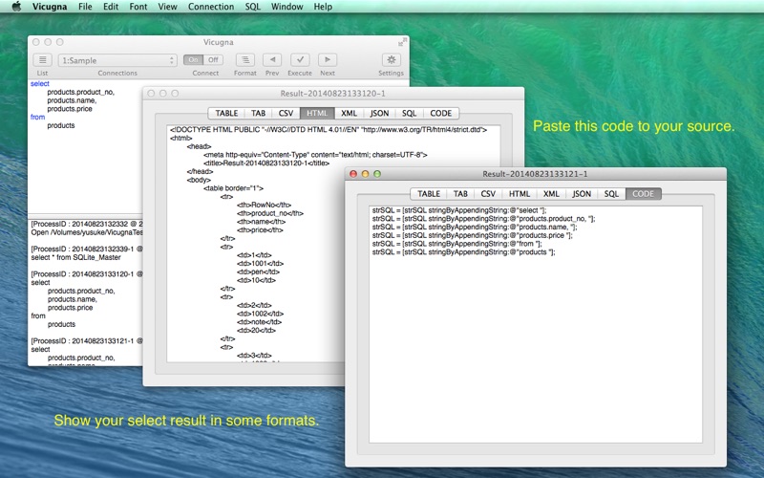The height and width of the screenshot is (478, 764).
Task: Click 'select * from SQLite_Master' log entry
Action: pos(75,257)
